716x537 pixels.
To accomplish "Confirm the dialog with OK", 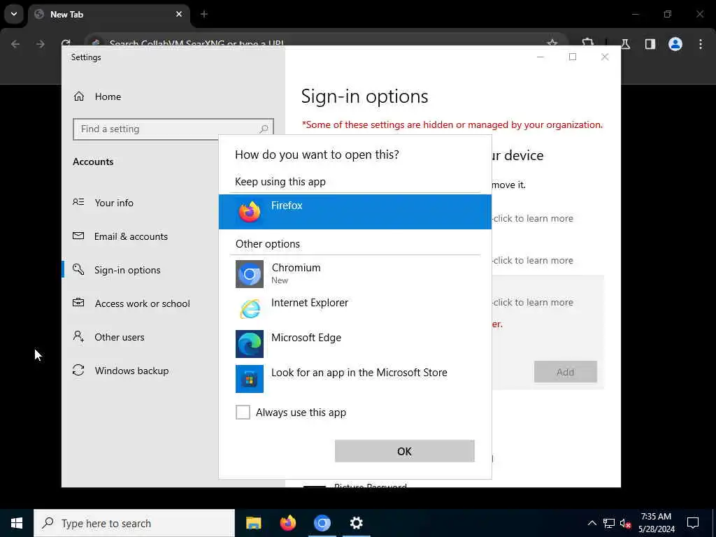I will coord(405,451).
